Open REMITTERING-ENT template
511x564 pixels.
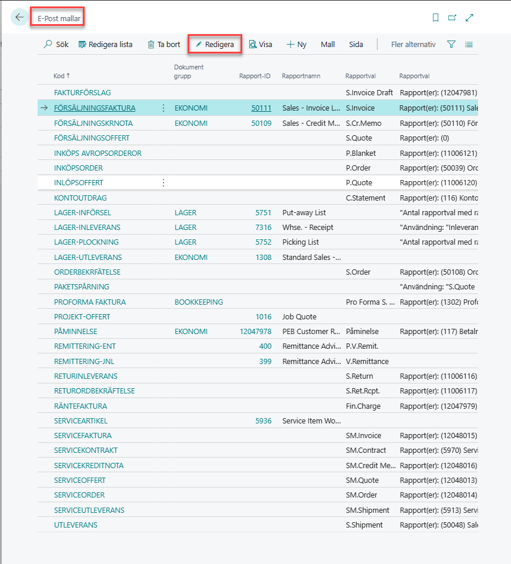click(85, 346)
